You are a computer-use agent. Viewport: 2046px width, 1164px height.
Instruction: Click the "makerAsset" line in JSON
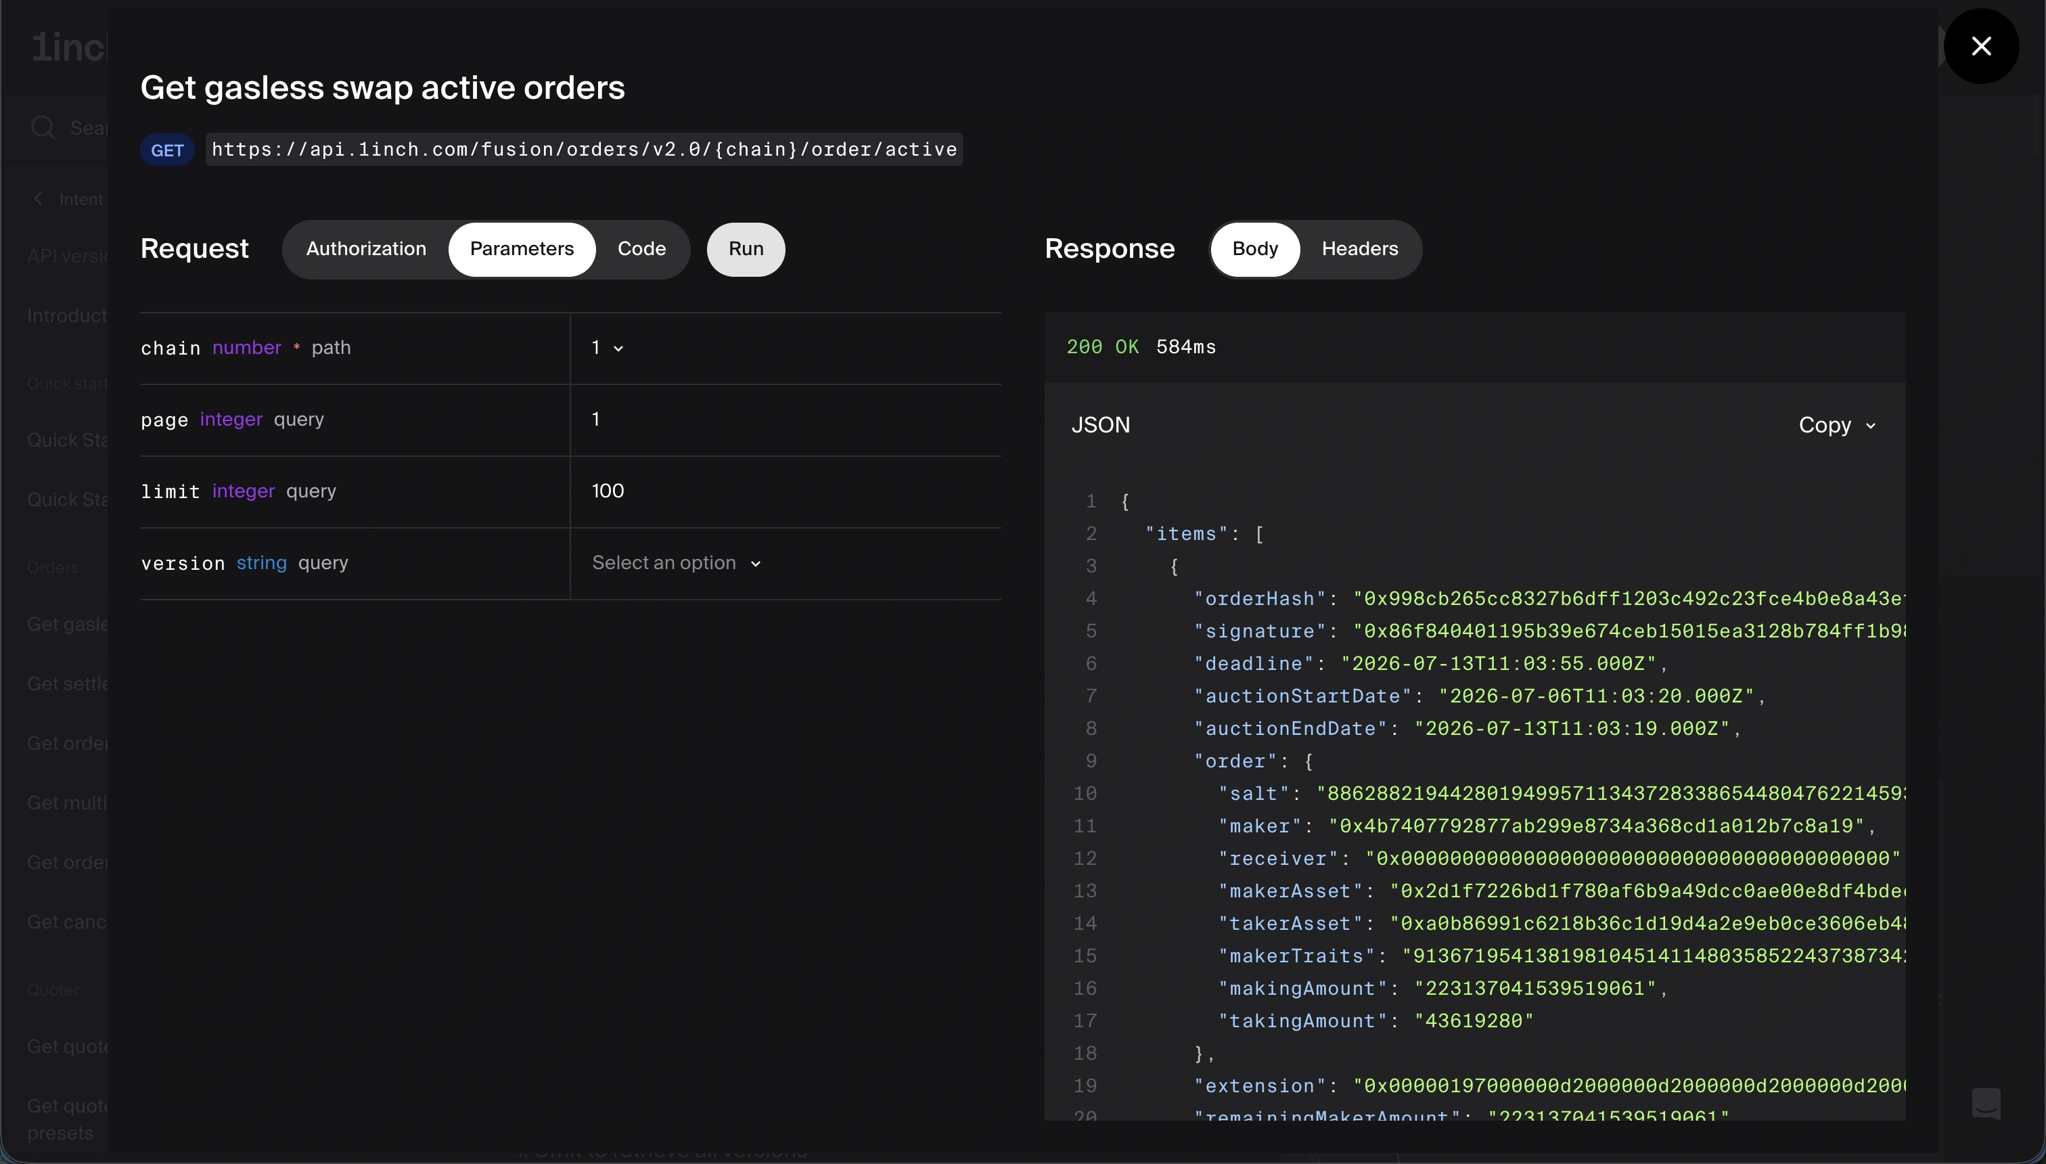coord(1562,891)
